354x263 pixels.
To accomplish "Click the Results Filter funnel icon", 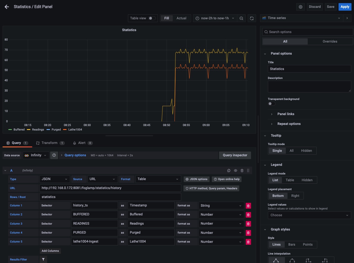I will (43, 260).
